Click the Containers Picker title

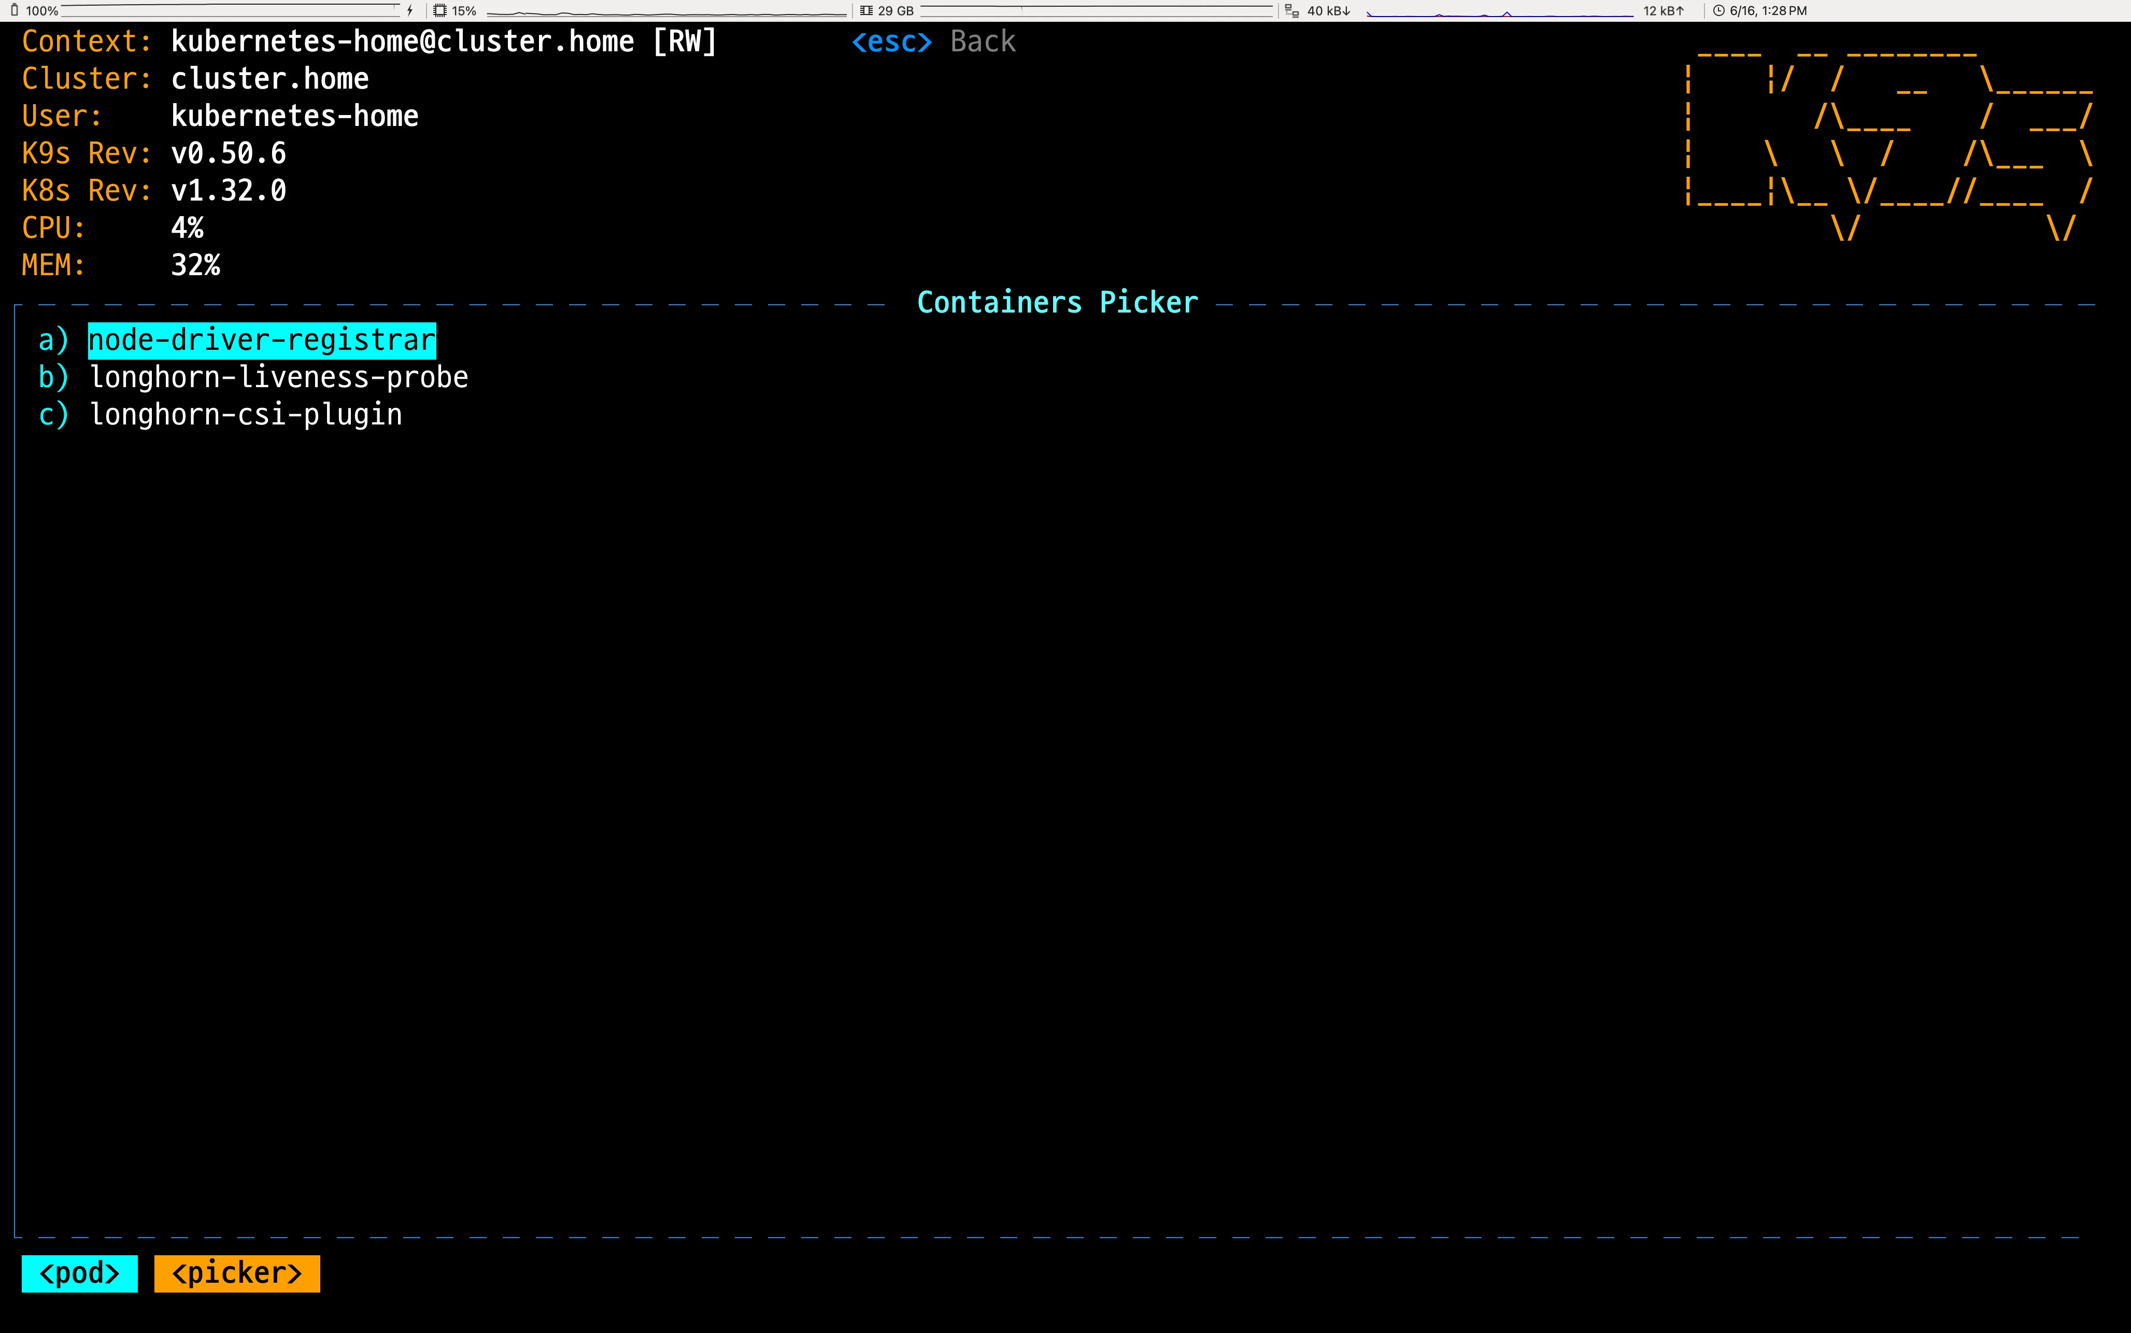click(x=1057, y=302)
